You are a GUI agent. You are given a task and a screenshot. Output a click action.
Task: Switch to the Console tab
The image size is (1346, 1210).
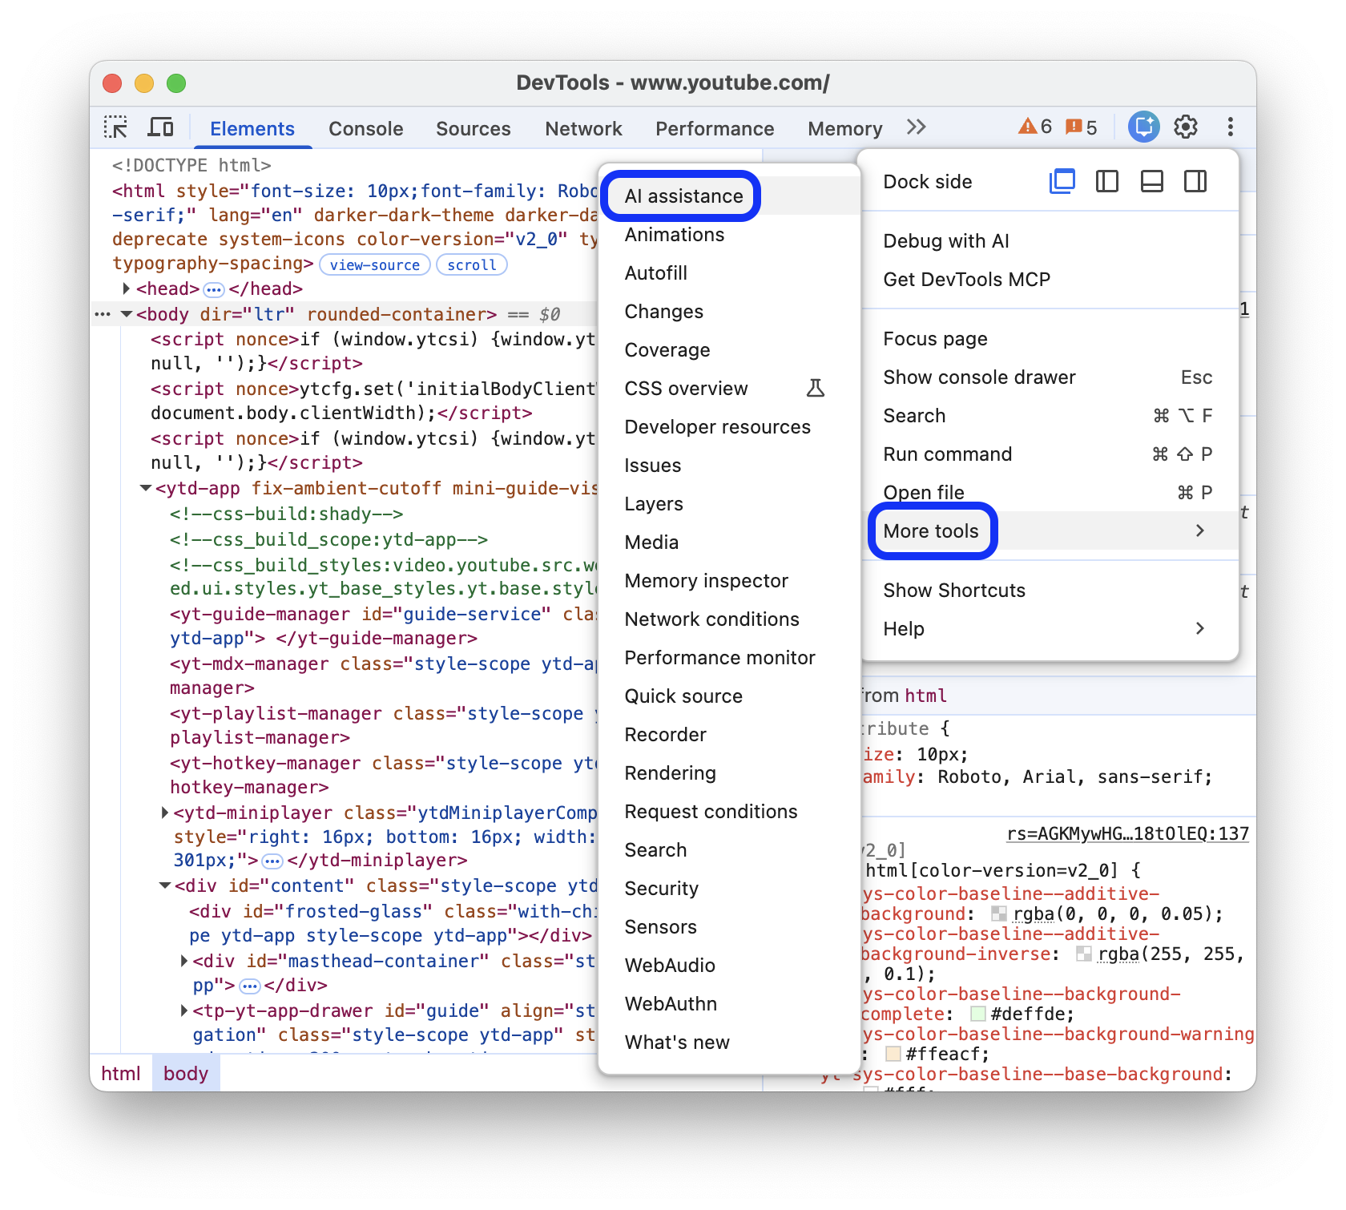pyautogui.click(x=366, y=129)
